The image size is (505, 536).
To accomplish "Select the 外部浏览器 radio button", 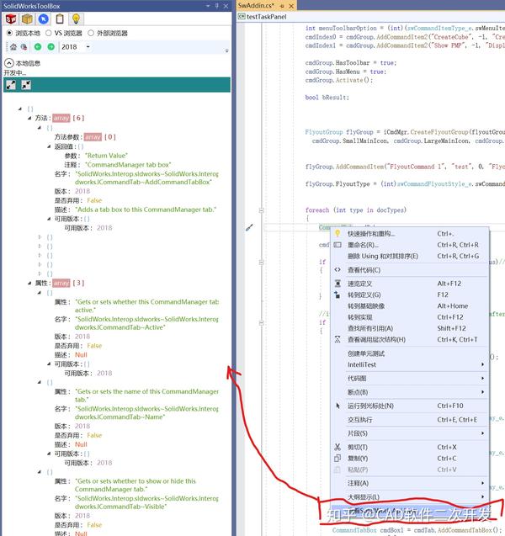I will pyautogui.click(x=91, y=33).
